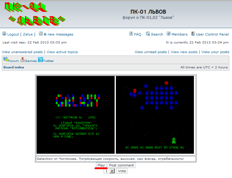Click the new messages envelope icon
This screenshot has height=178, width=232.
tap(41, 34)
